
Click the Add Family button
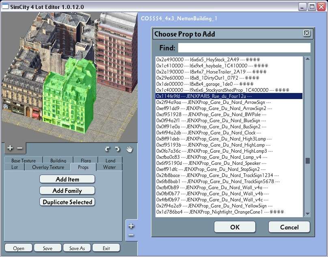(x=67, y=191)
